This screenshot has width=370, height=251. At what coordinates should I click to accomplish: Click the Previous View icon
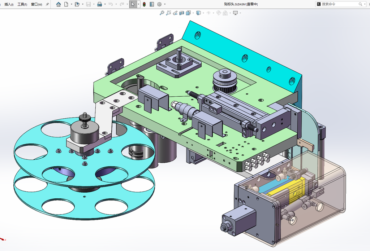[175, 13]
